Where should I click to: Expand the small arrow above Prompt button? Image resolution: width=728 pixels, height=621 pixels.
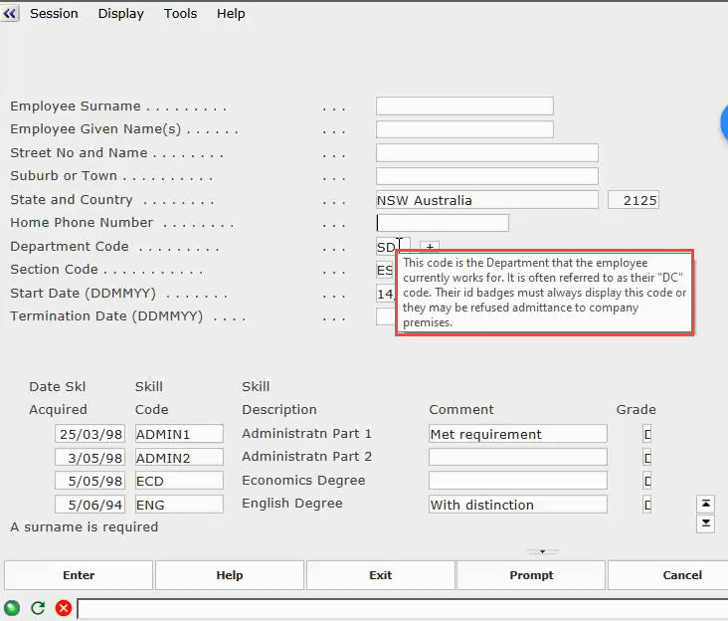542,551
